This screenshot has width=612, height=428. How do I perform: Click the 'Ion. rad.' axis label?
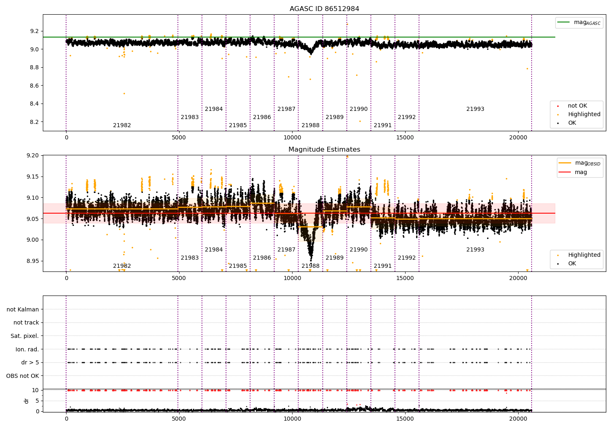pyautogui.click(x=27, y=349)
